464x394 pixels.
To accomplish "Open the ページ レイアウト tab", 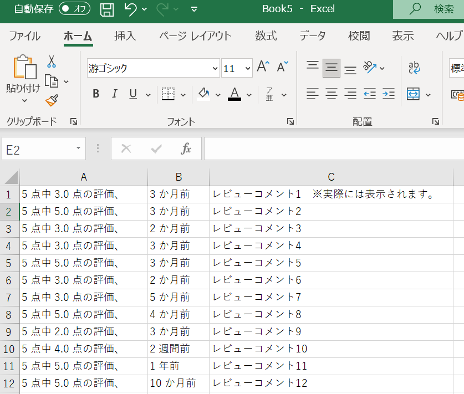I will (195, 36).
